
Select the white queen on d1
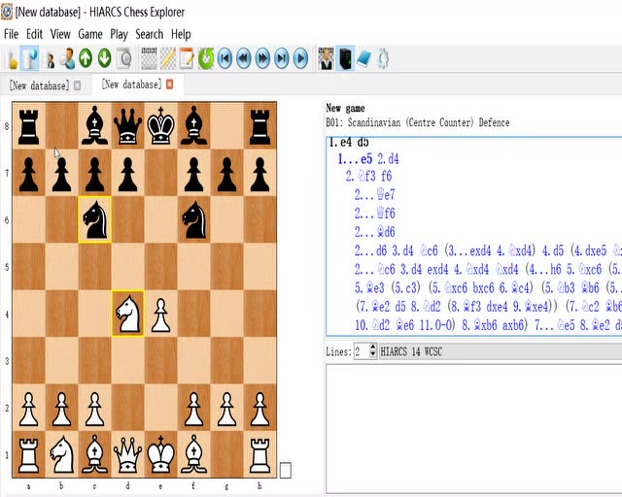(x=127, y=454)
